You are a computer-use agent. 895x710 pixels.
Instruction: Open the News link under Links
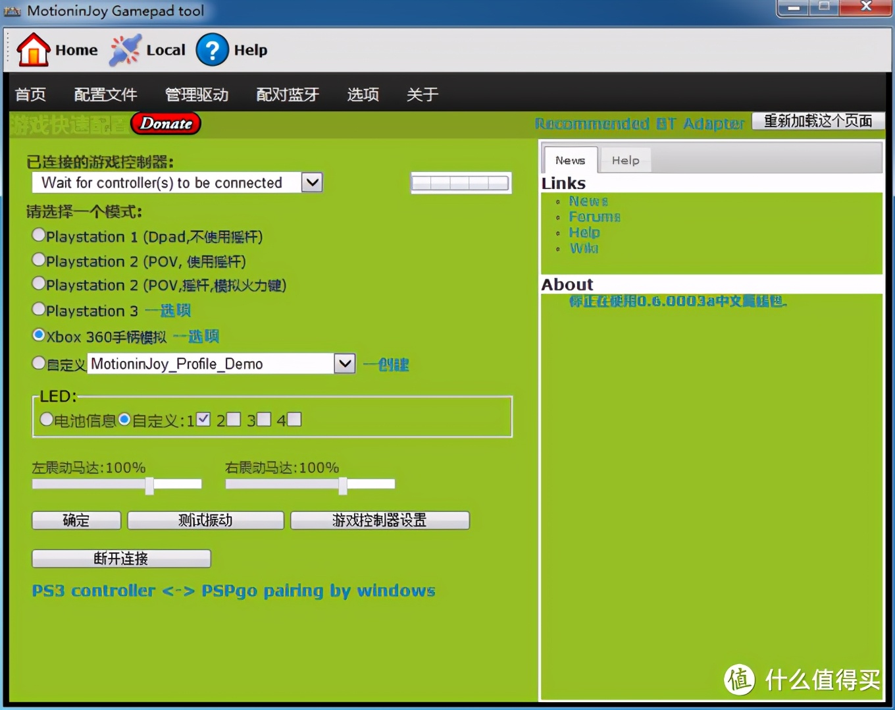coord(588,201)
